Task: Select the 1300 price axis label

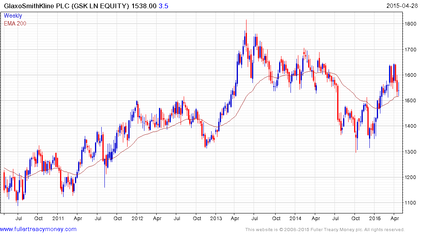Action: tap(411, 152)
